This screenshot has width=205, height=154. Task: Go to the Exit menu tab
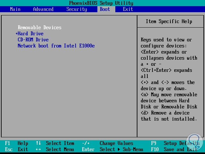[128, 9]
